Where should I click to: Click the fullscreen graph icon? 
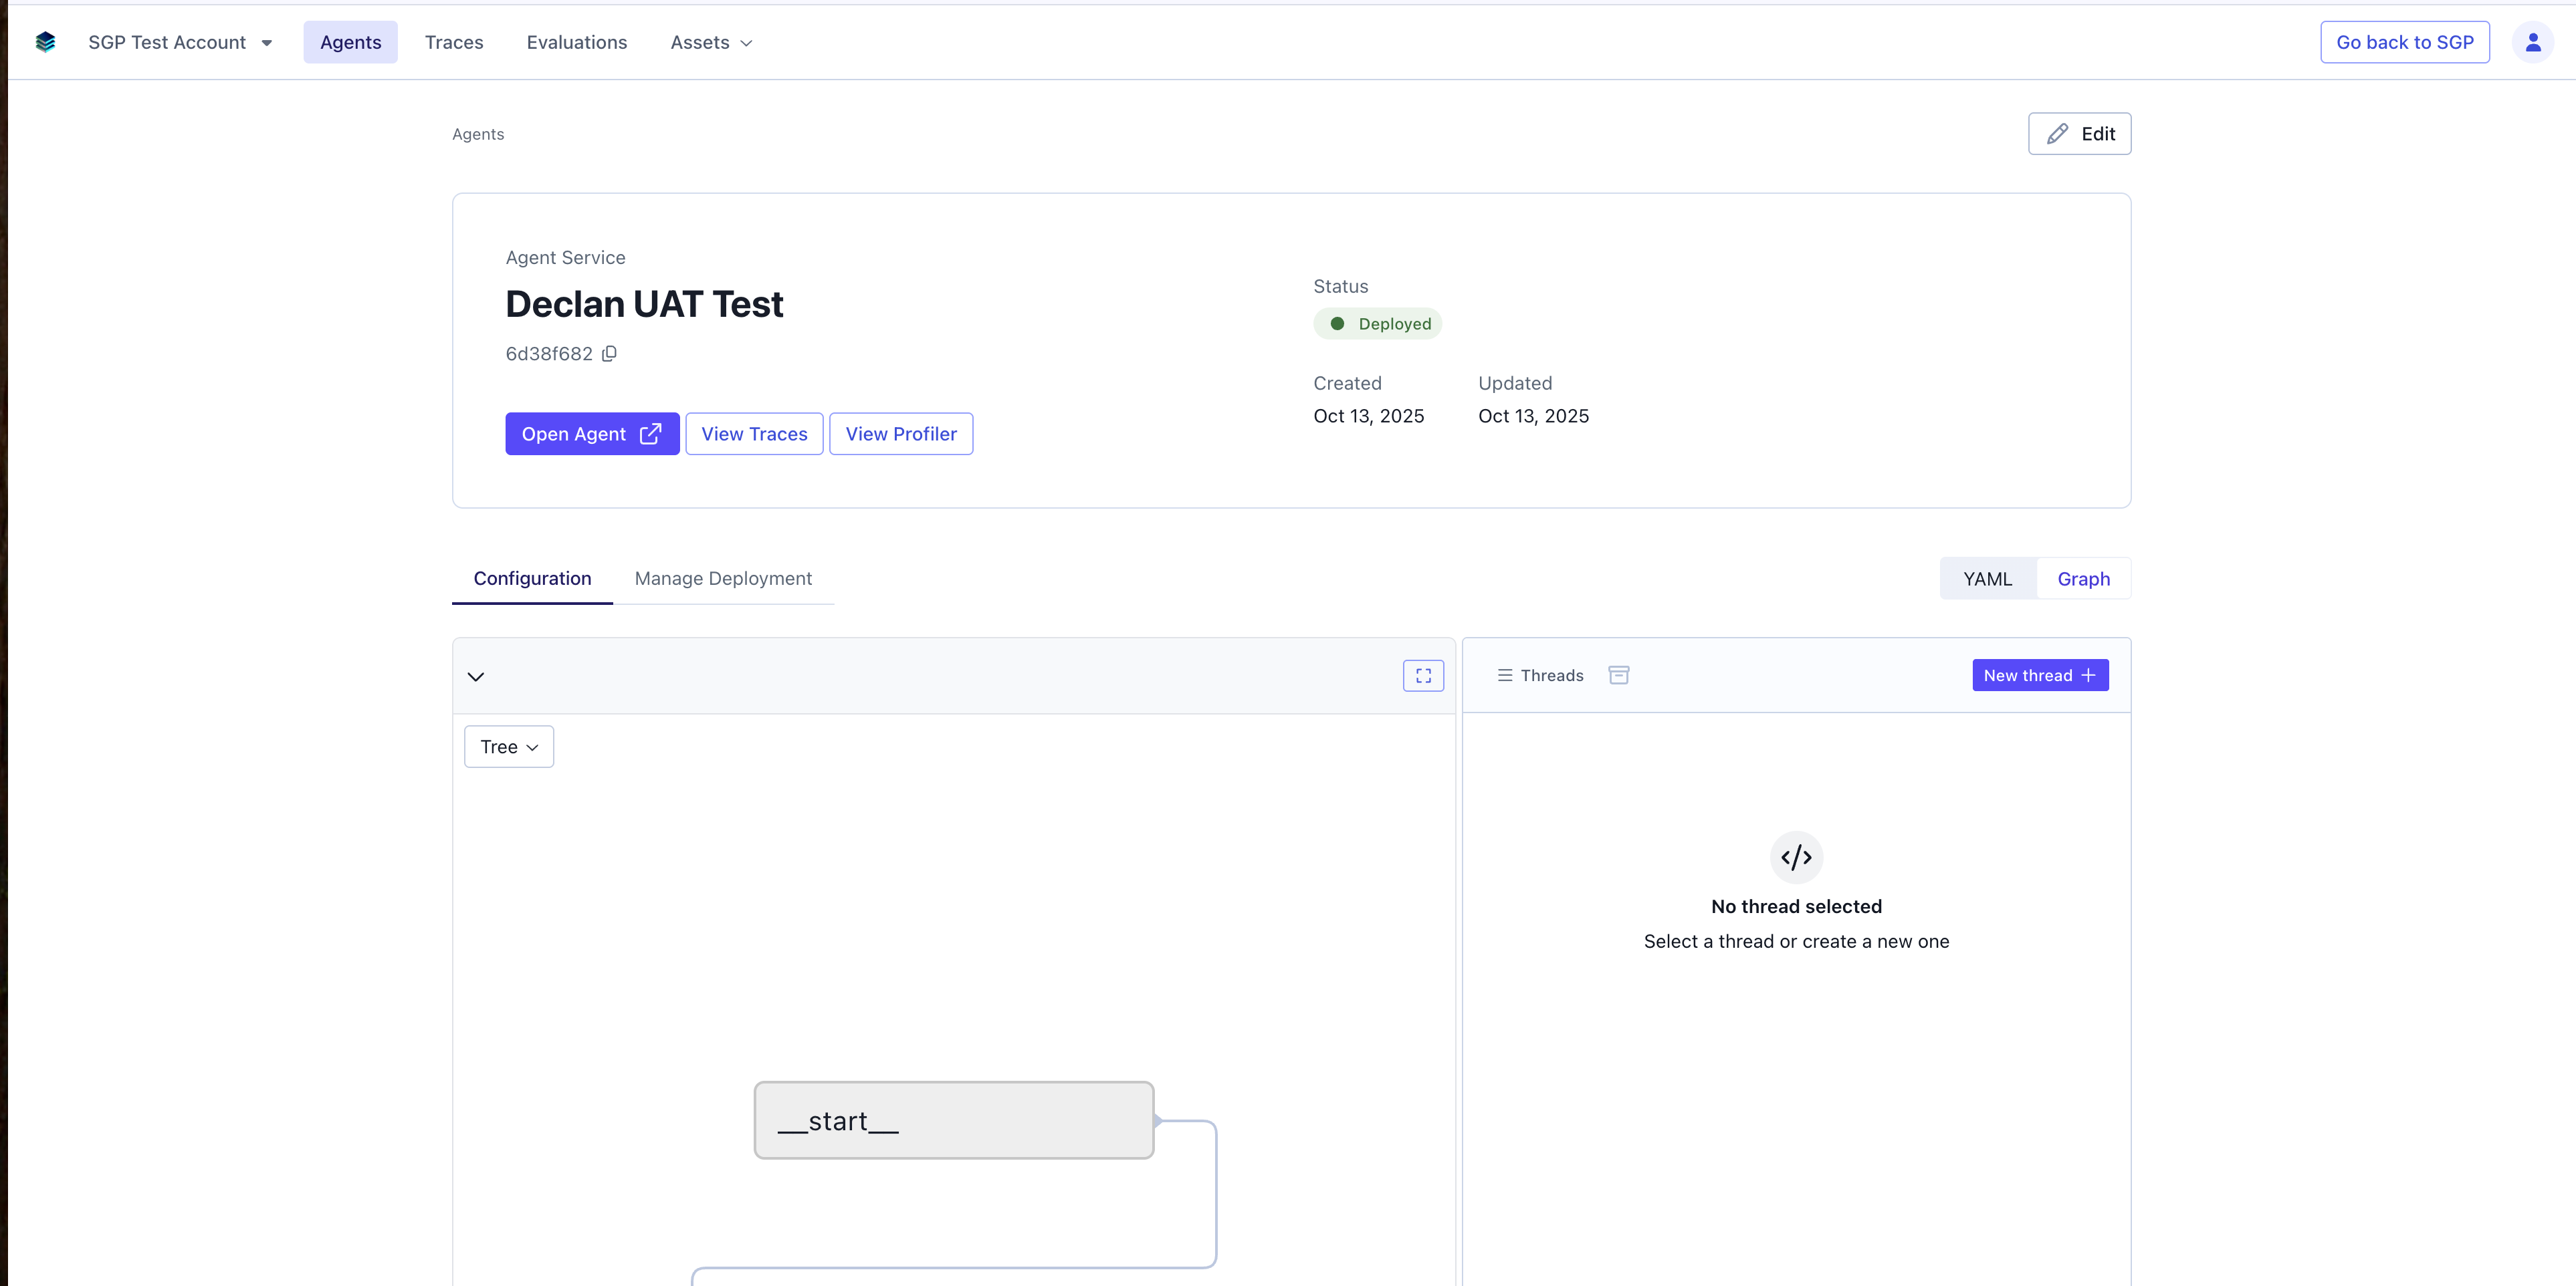(1422, 676)
